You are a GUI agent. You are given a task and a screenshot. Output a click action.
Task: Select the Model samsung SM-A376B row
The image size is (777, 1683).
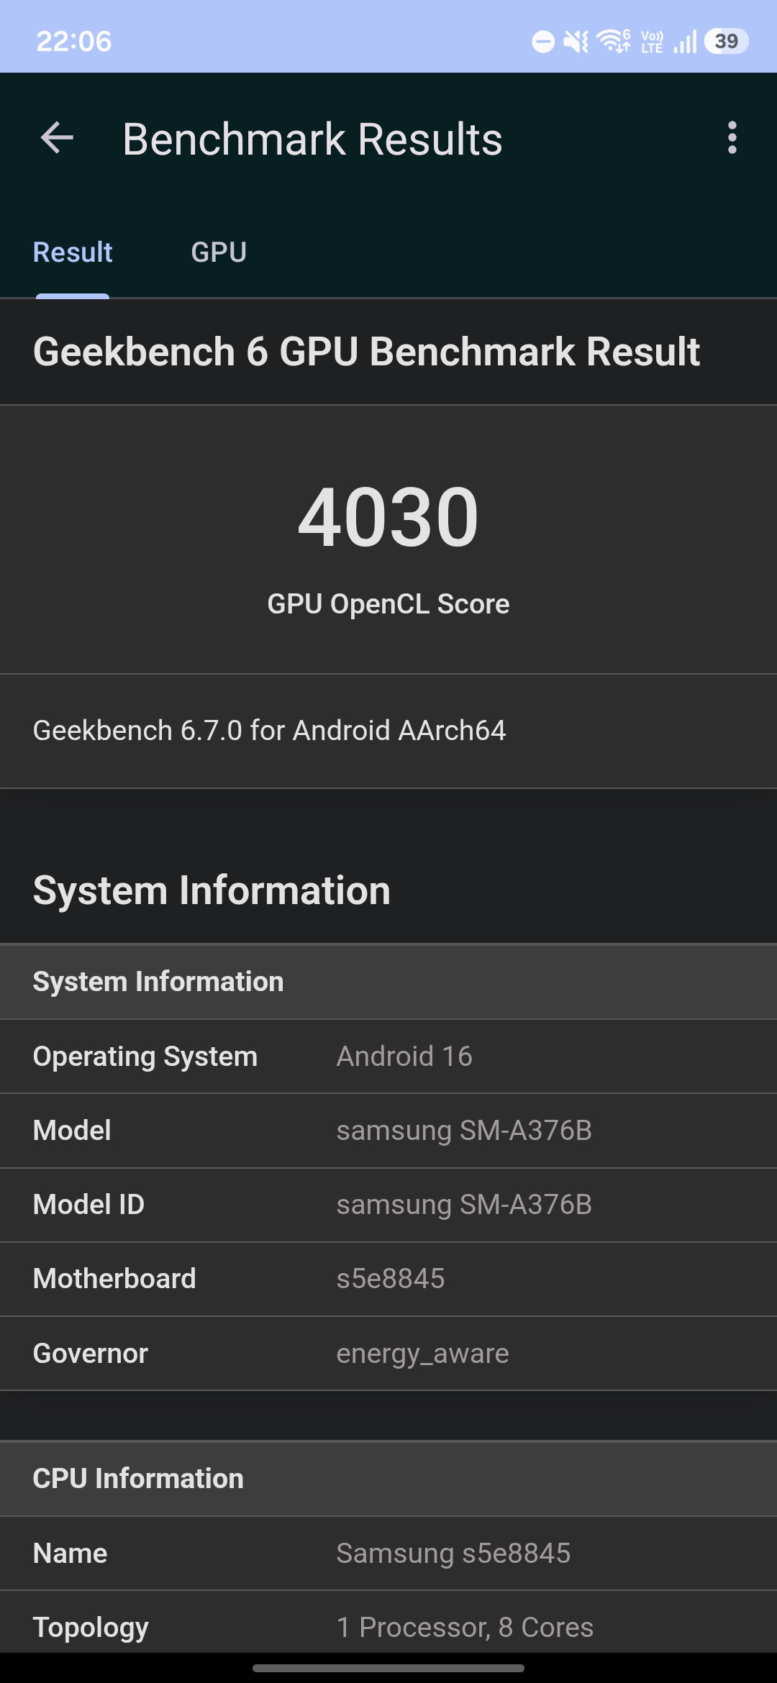(x=388, y=1131)
